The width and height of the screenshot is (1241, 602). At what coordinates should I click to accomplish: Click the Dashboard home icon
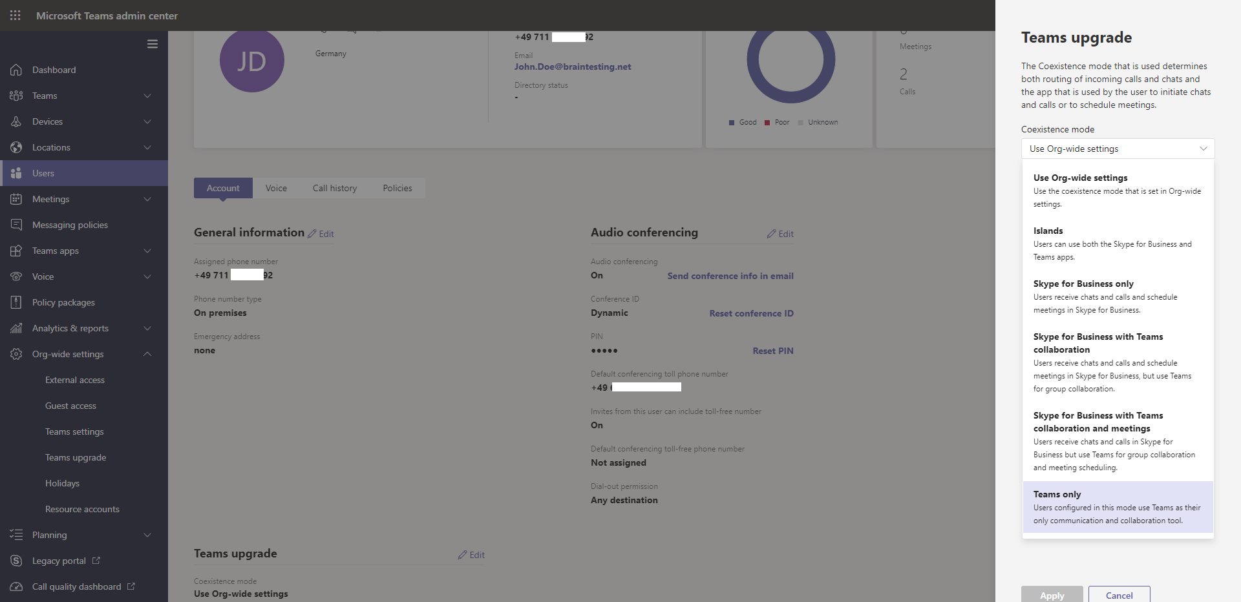click(x=16, y=70)
